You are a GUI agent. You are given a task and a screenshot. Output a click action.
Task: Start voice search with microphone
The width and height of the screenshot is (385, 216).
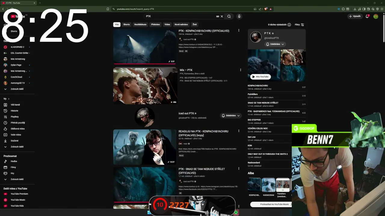tap(239, 16)
